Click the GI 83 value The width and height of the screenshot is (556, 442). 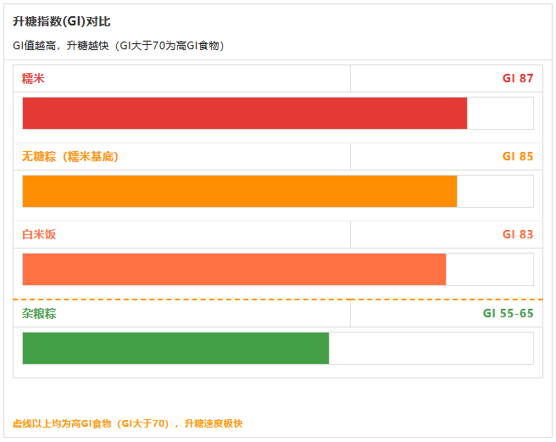pyautogui.click(x=518, y=235)
